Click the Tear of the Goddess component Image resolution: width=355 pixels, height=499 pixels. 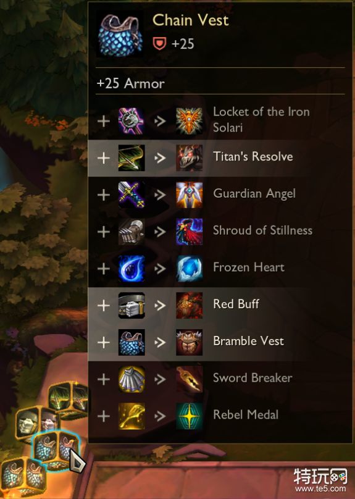click(x=132, y=269)
